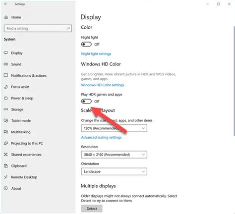This screenshot has width=235, height=214.
Task: Click the back arrow in Settings title bar
Action: click(x=6, y=4)
